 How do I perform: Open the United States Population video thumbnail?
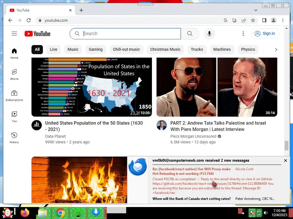coord(92,87)
